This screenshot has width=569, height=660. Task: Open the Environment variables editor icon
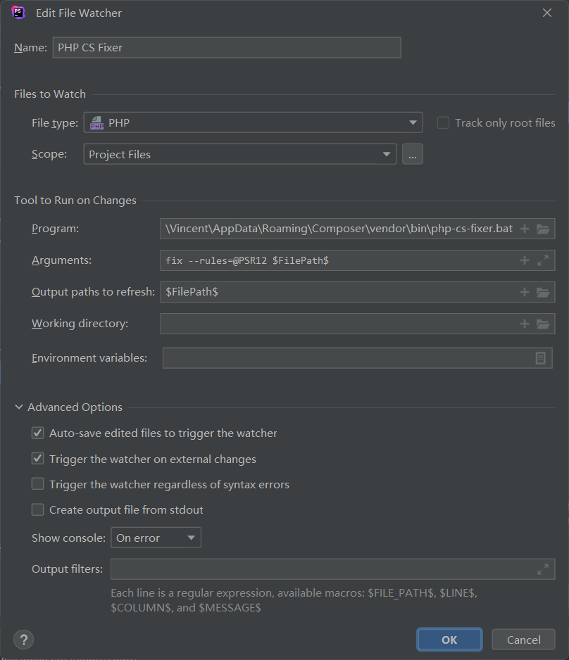pyautogui.click(x=540, y=358)
